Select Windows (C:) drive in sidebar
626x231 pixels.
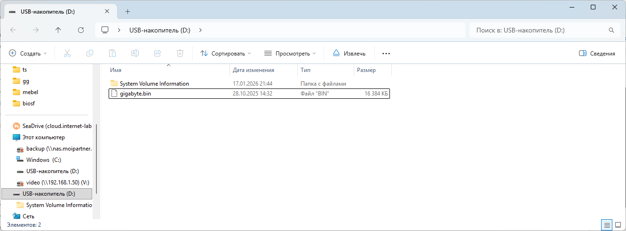click(43, 160)
